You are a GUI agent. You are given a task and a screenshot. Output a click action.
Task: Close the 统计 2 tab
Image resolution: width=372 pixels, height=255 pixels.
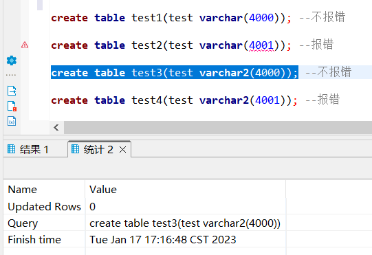click(122, 150)
